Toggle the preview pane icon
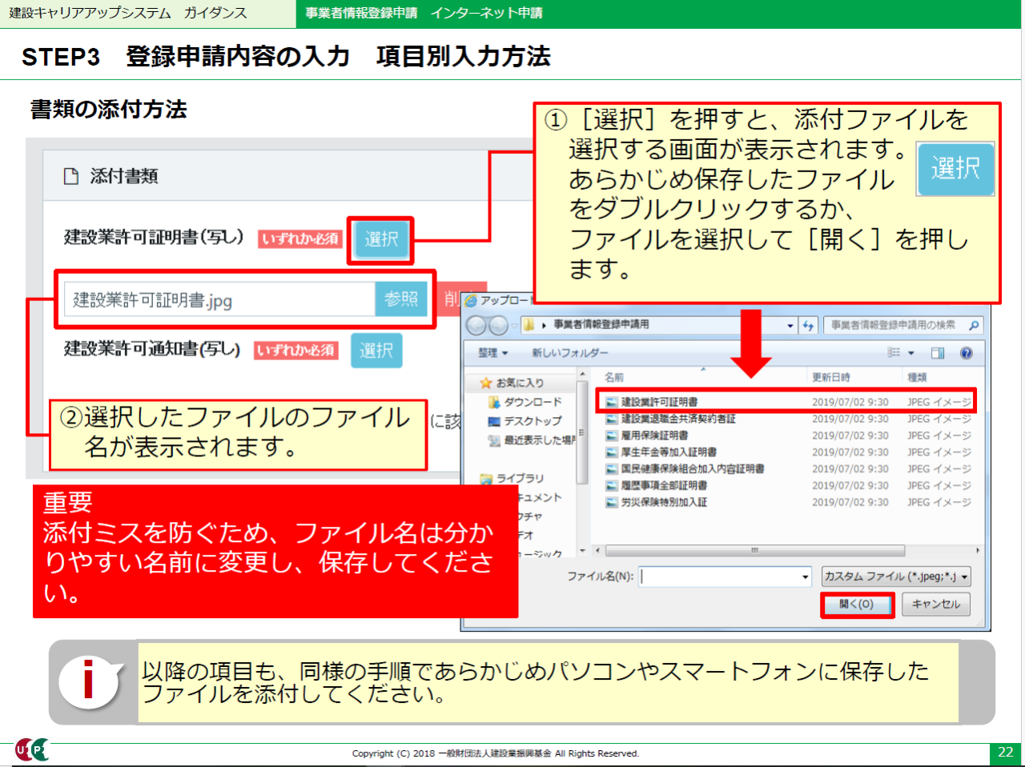Viewport: 1025px width, 767px height. coord(938,353)
